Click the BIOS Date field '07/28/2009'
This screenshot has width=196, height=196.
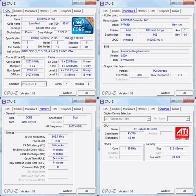[x=155, y=60]
